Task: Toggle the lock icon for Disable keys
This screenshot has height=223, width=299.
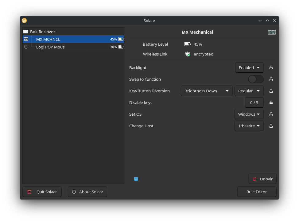Action: click(271, 102)
